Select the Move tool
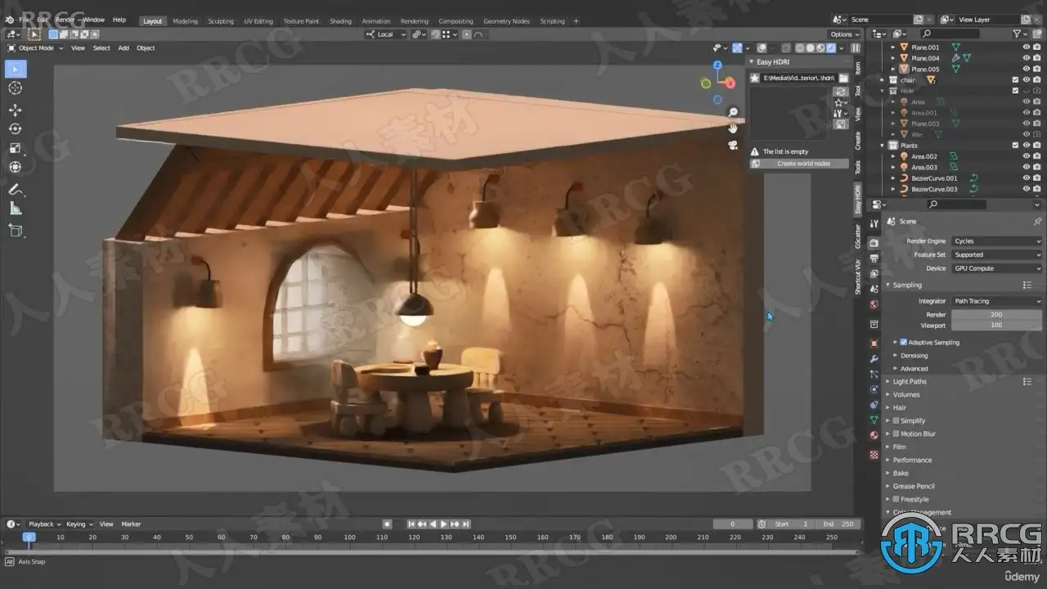The height and width of the screenshot is (589, 1047). (x=15, y=110)
